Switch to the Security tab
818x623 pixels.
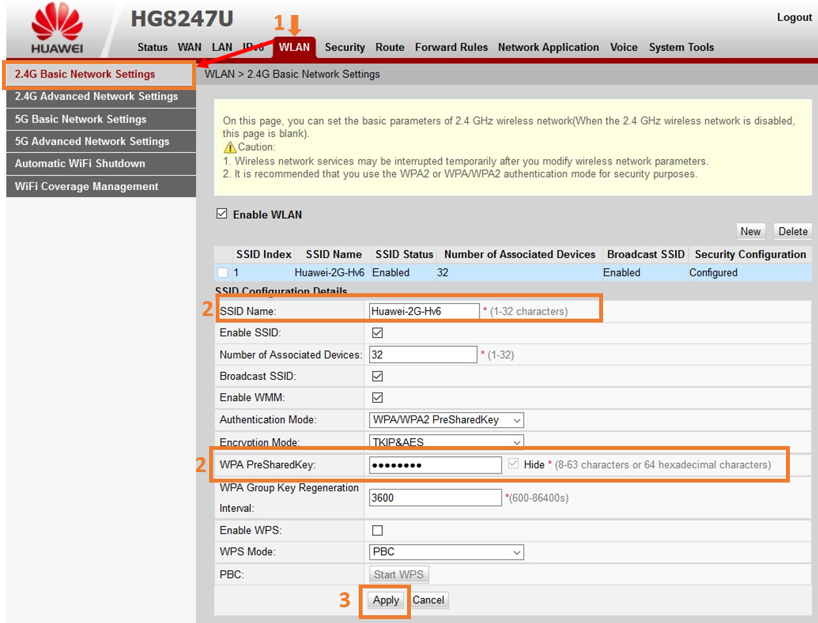(344, 47)
